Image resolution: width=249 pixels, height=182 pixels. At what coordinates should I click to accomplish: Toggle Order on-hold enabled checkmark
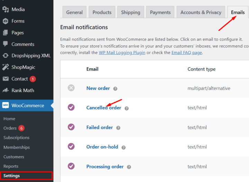pyautogui.click(x=71, y=146)
